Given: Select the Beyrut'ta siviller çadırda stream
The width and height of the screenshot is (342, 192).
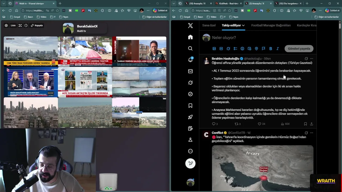Looking at the screenshot, I should [85, 51].
